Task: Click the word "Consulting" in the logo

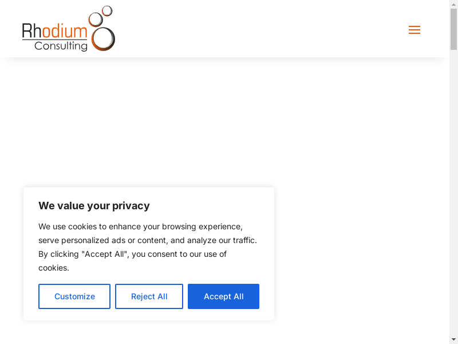Action: coord(61,46)
